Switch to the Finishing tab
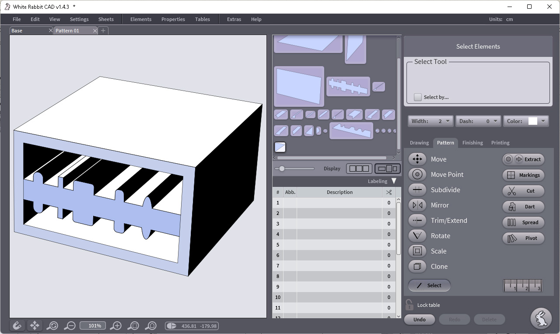Viewport: 560px width, 334px height. (x=472, y=143)
